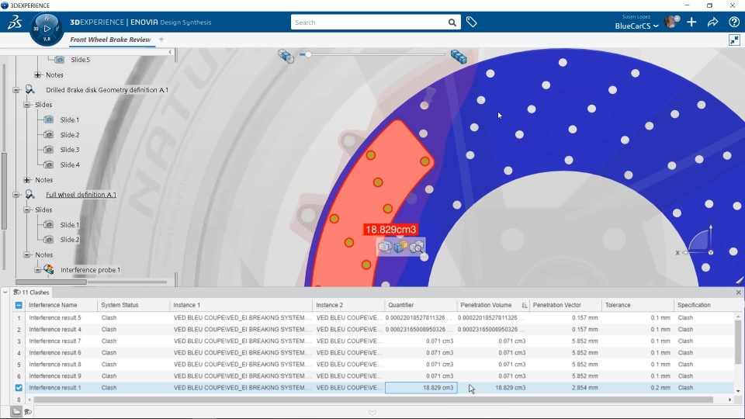Image resolution: width=745 pixels, height=419 pixels.
Task: Click the clash table horizontal scrollbar
Action: pos(373,400)
